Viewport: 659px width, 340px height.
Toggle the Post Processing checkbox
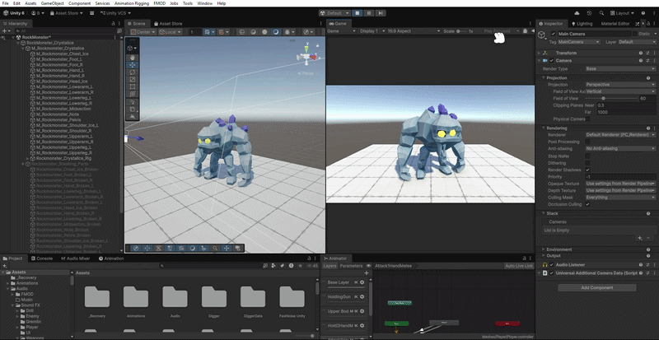587,142
